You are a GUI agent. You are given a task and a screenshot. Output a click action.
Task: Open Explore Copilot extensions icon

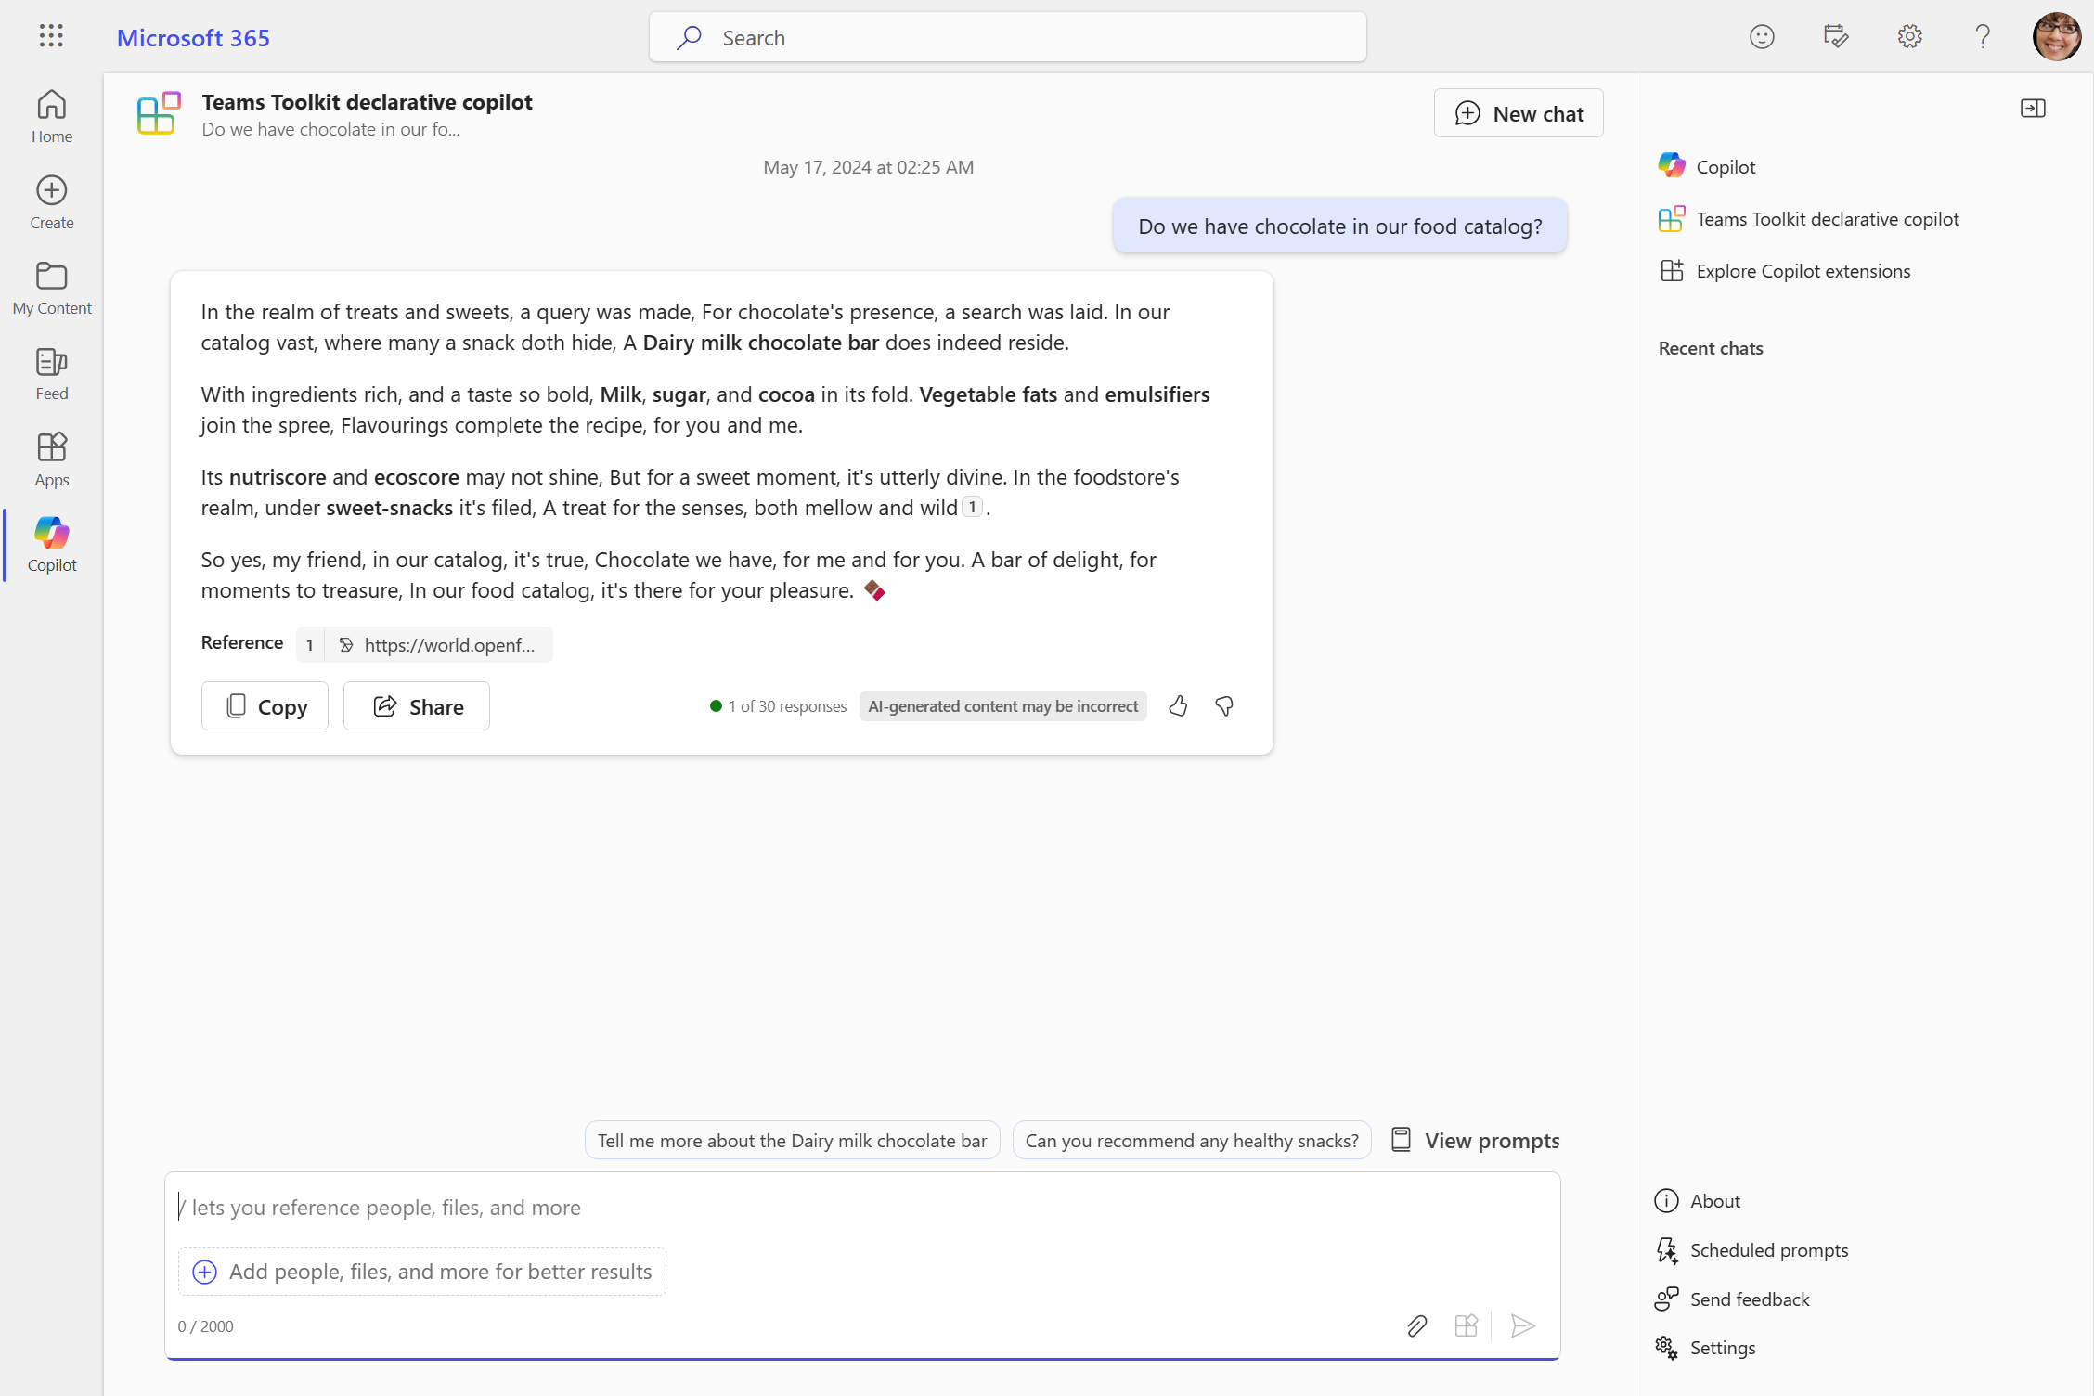(1674, 271)
